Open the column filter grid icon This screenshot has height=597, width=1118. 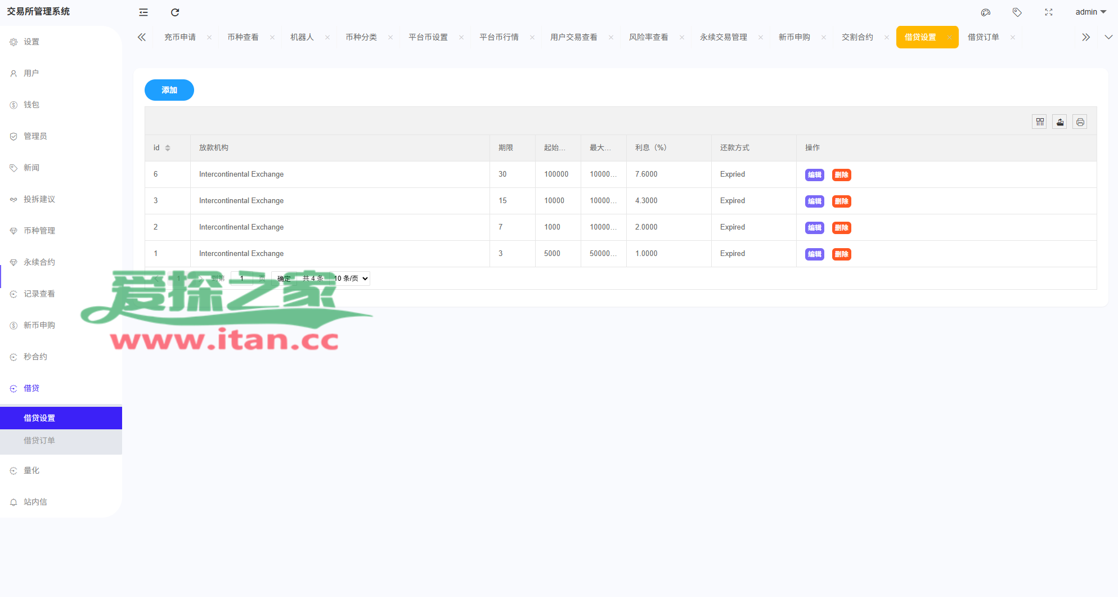tap(1039, 122)
